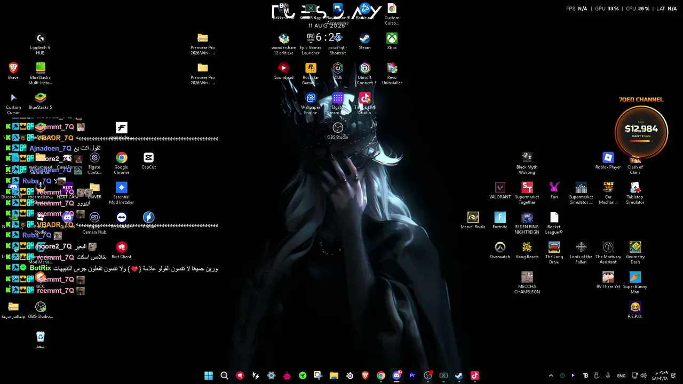Switch to Discord in the taskbar
The image size is (683, 384).
coord(396,375)
